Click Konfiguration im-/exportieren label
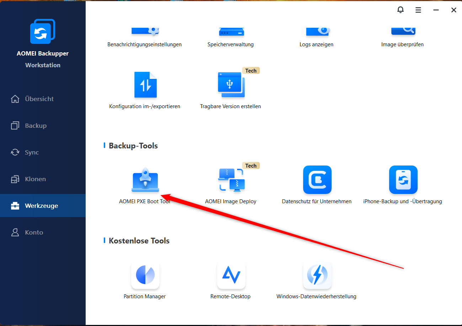This screenshot has height=326, width=462. [x=145, y=106]
